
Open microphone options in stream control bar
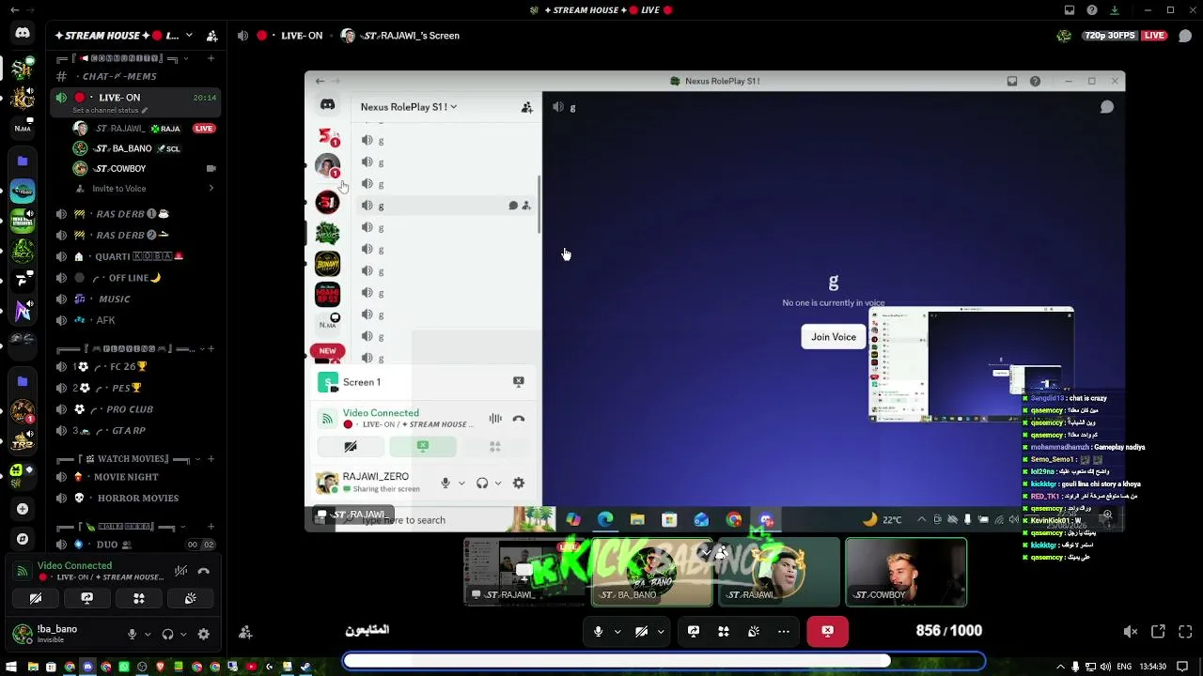point(617,632)
